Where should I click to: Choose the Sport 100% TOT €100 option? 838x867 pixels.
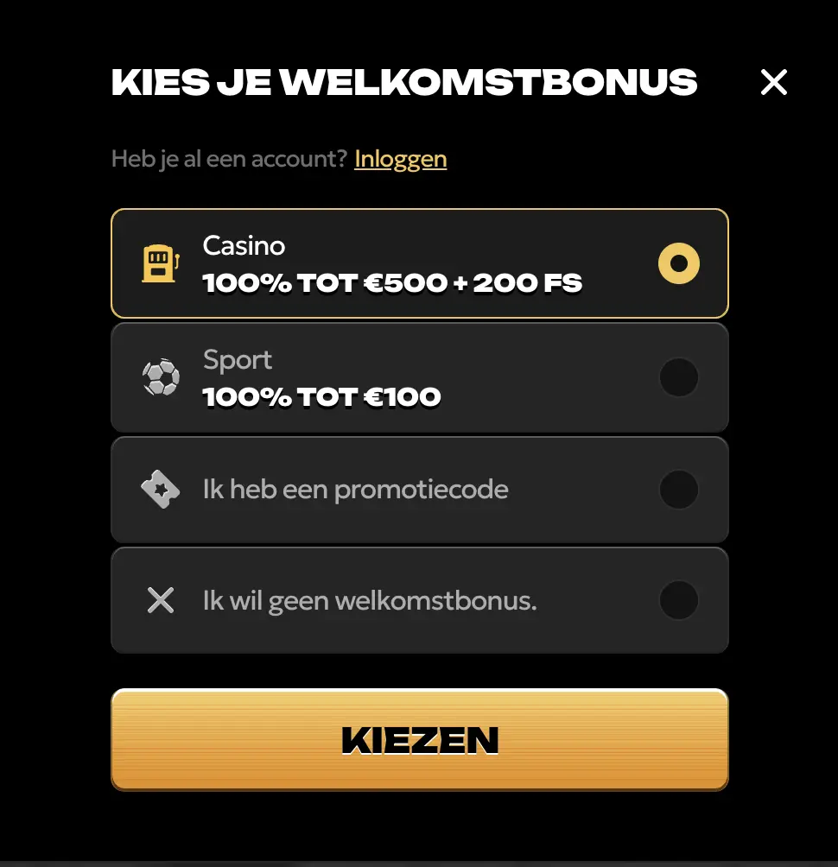click(419, 377)
